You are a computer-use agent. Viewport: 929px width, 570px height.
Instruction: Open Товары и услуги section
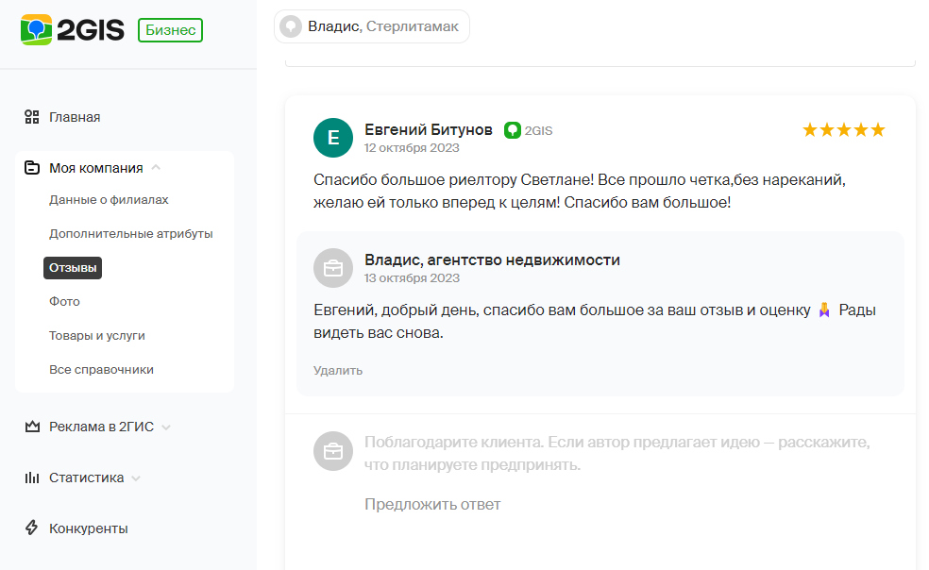97,335
